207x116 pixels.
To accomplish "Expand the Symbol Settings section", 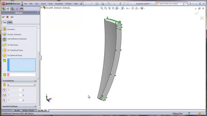I will coord(35,106).
